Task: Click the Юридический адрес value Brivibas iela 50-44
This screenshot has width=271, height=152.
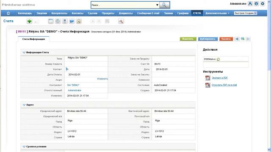Action: click(x=77, y=111)
